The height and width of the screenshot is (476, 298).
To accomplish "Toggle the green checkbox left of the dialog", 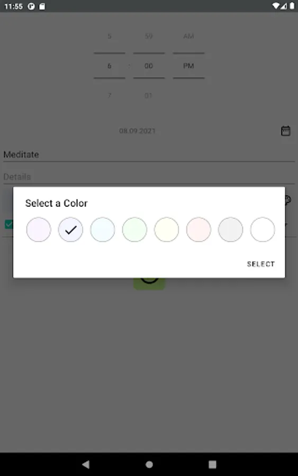I will pos(9,224).
